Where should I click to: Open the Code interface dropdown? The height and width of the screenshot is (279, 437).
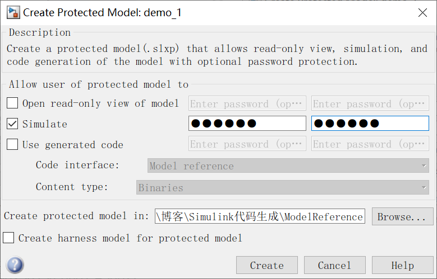(x=288, y=165)
